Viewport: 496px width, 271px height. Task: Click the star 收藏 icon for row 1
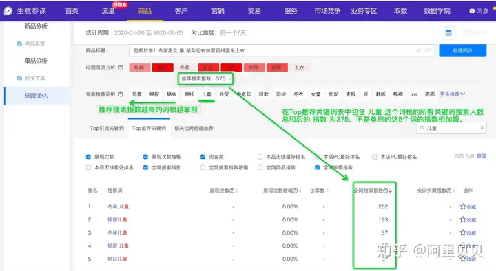(x=463, y=206)
